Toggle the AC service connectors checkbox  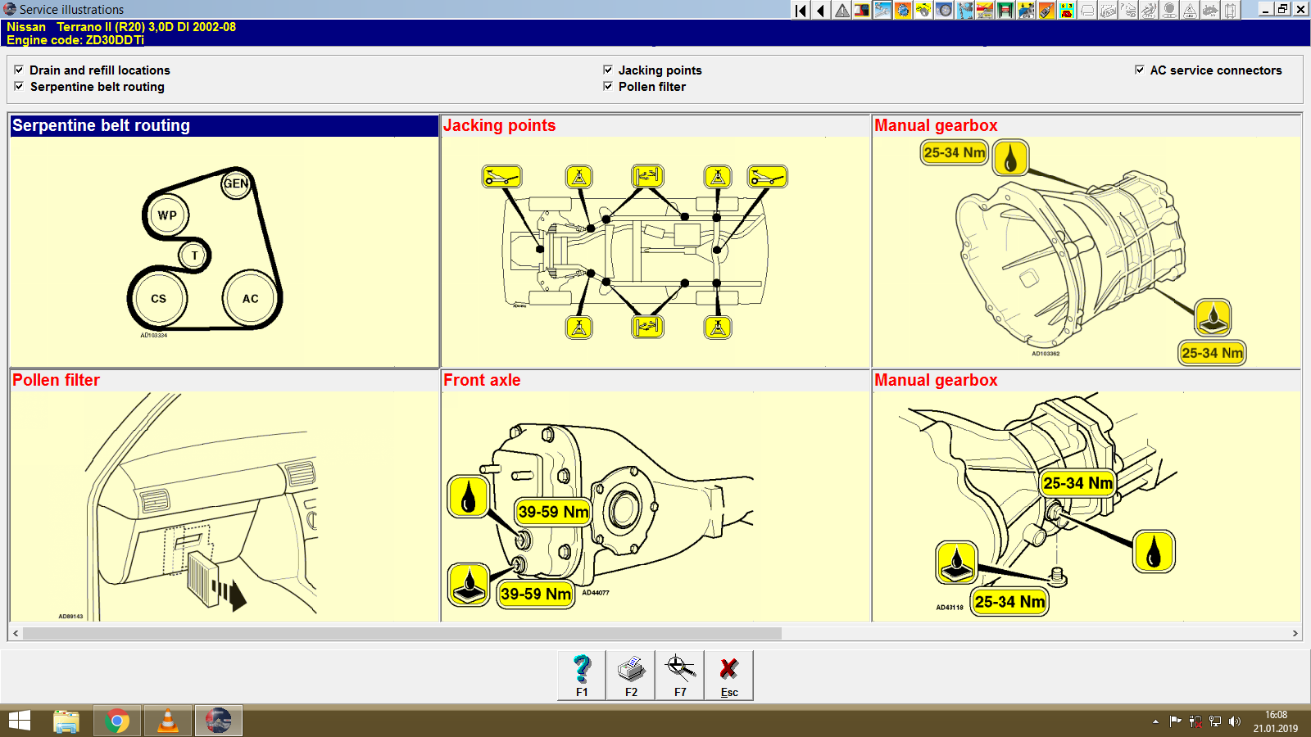[1139, 70]
